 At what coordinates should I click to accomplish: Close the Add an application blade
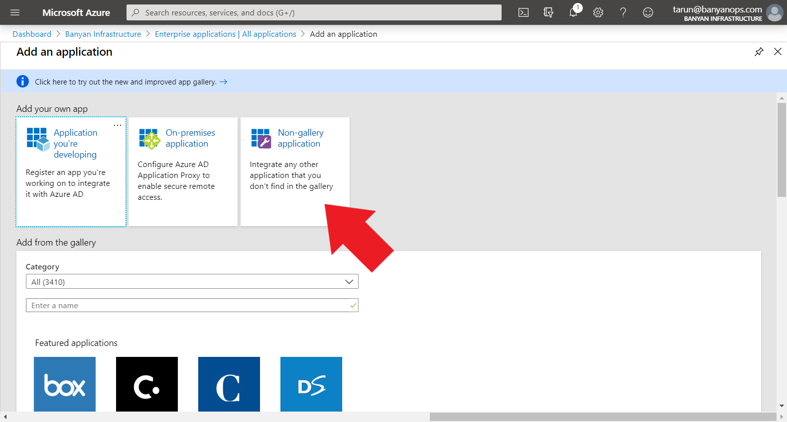click(x=778, y=52)
